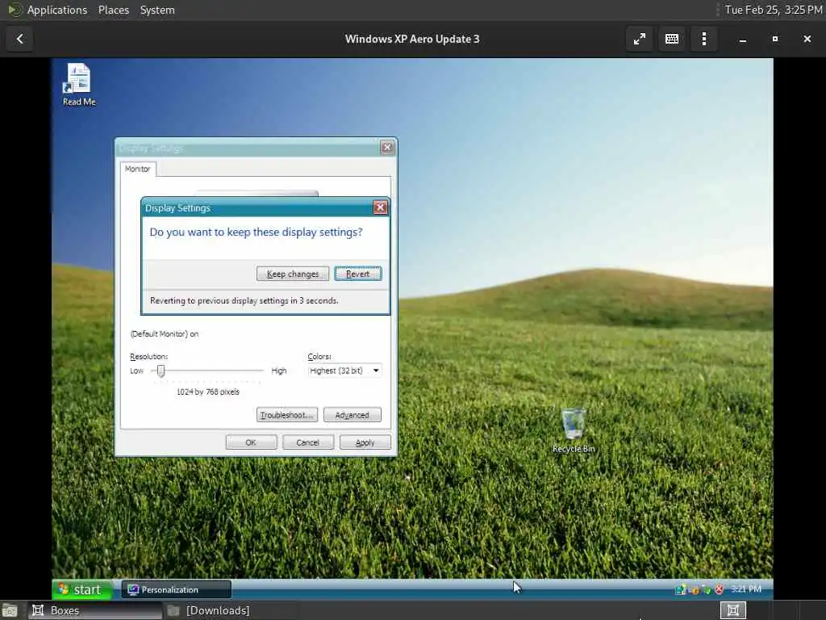The width and height of the screenshot is (826, 620).
Task: Revert the display settings
Action: pos(357,274)
